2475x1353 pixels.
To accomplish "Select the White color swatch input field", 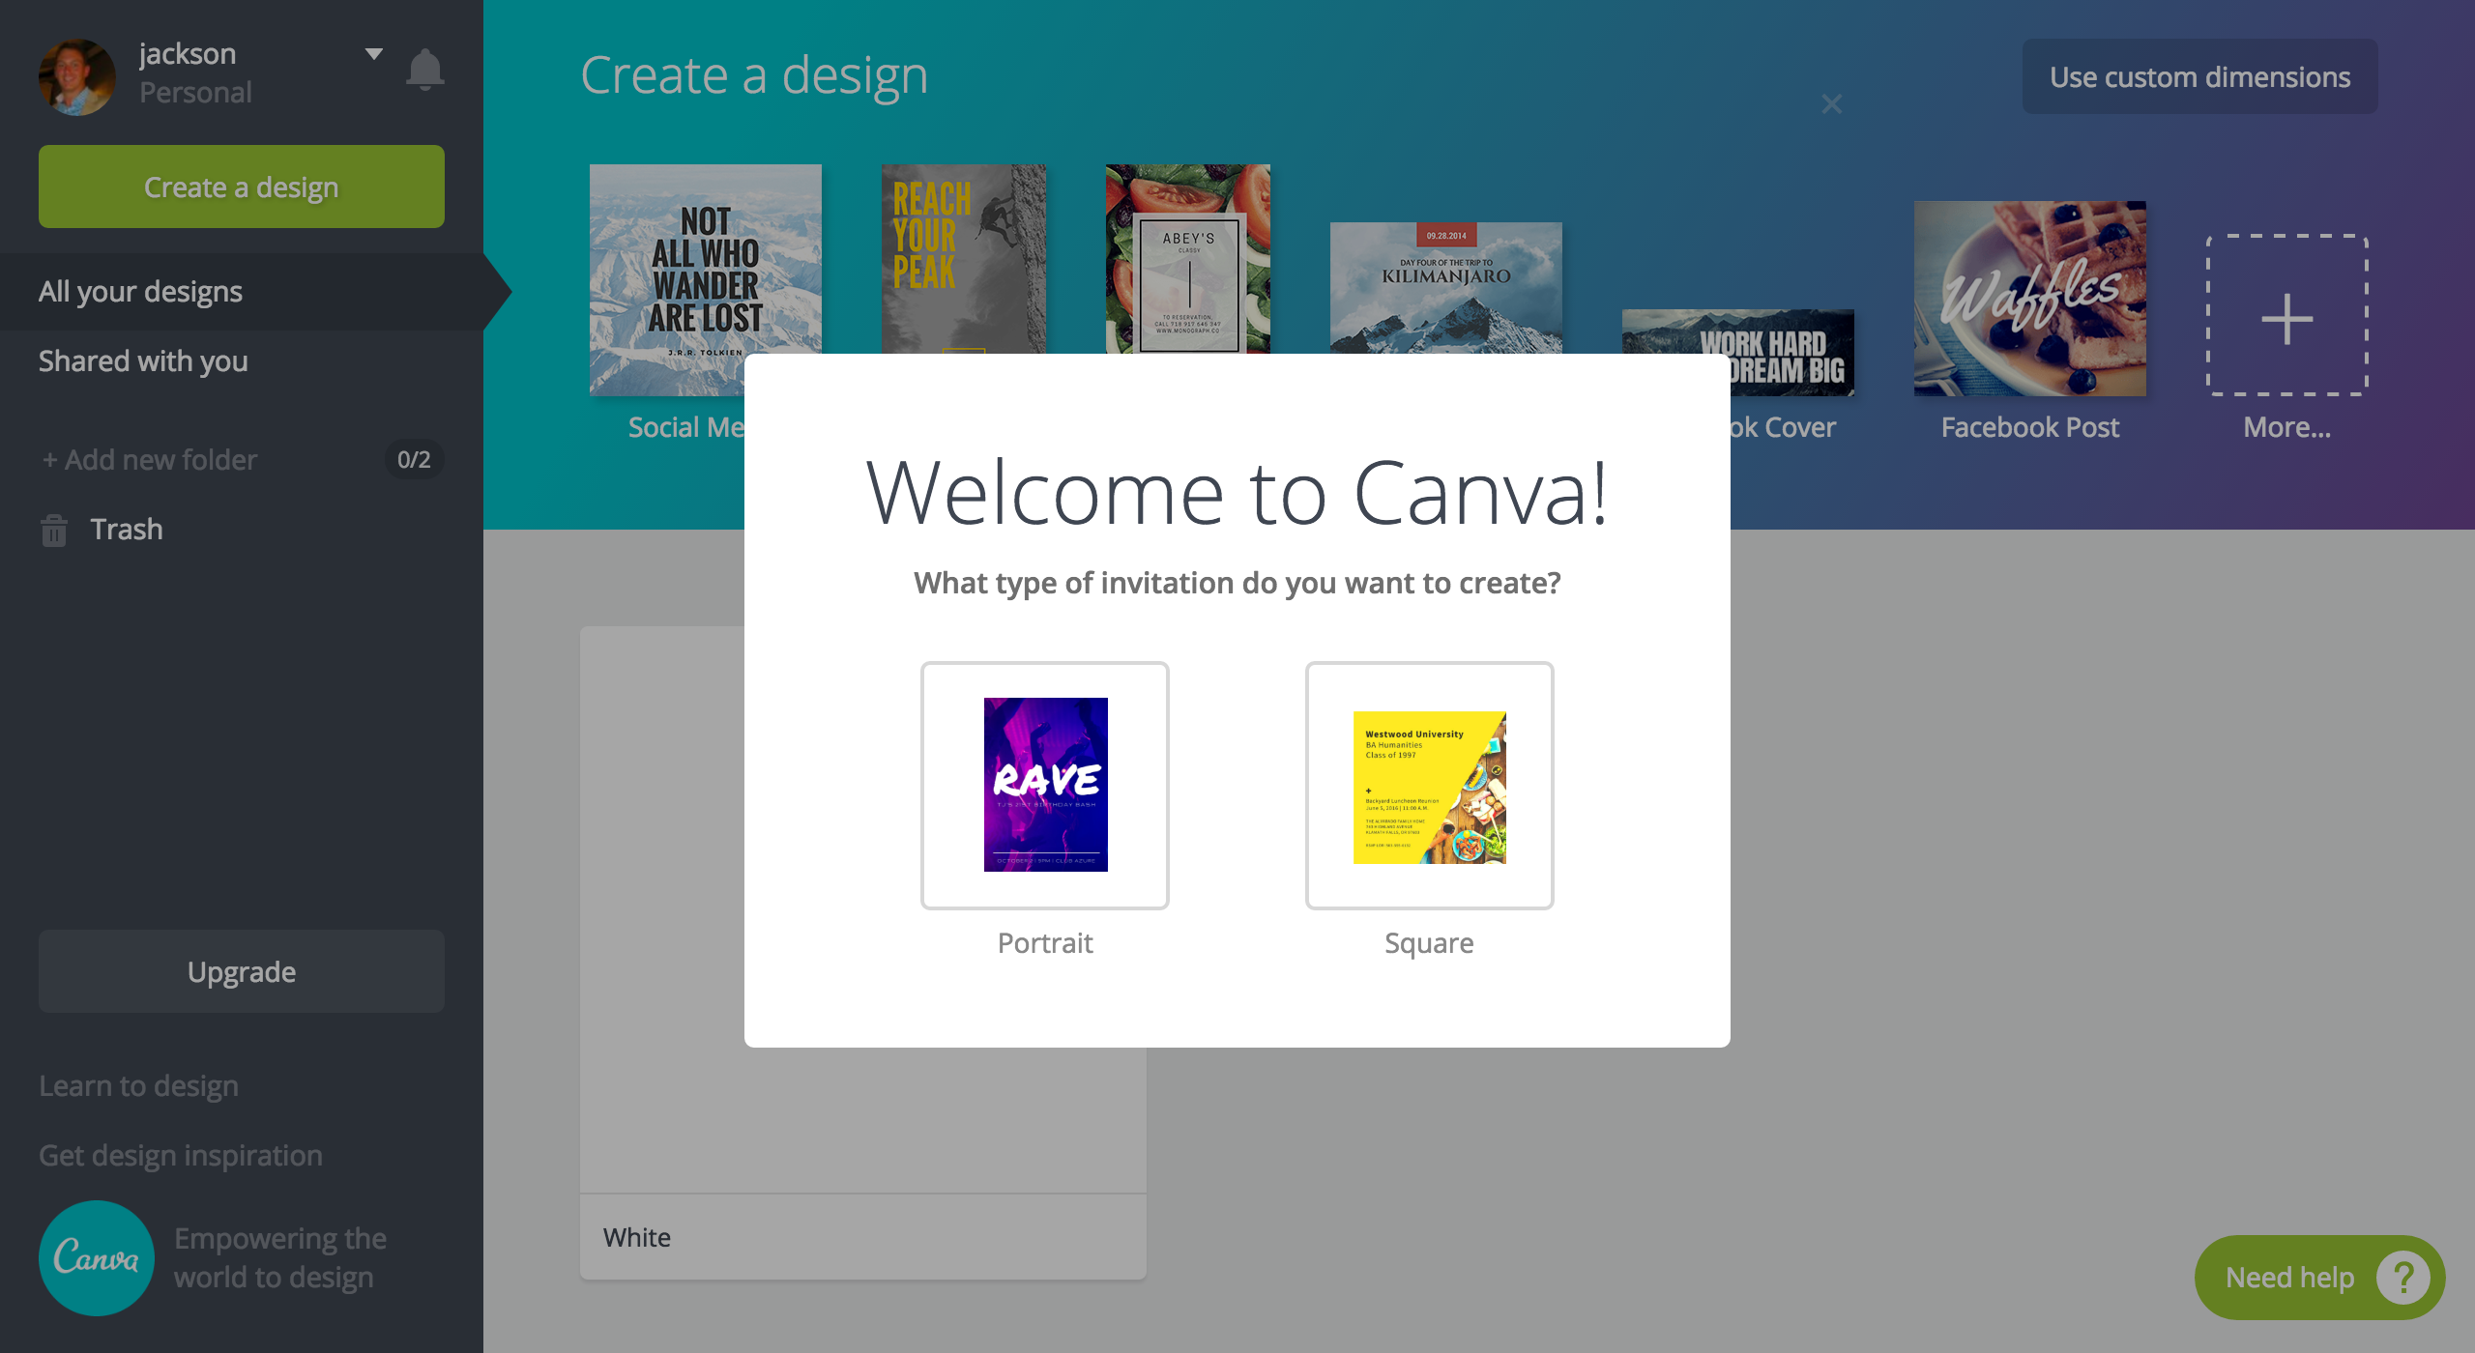I will [865, 1235].
